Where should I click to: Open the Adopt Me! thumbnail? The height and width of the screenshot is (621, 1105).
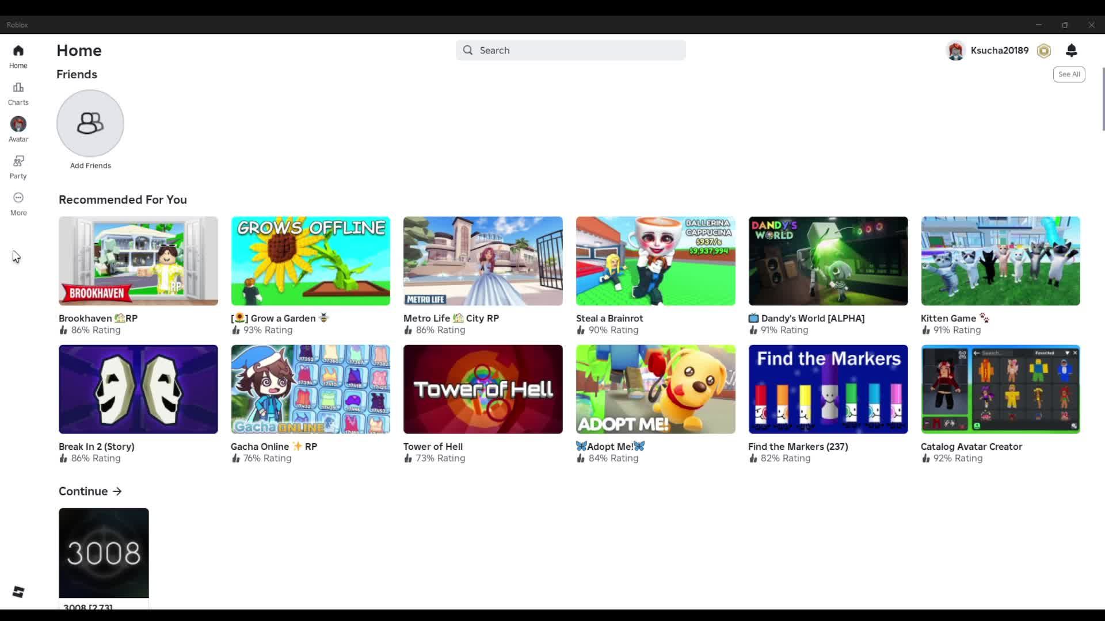point(656,389)
